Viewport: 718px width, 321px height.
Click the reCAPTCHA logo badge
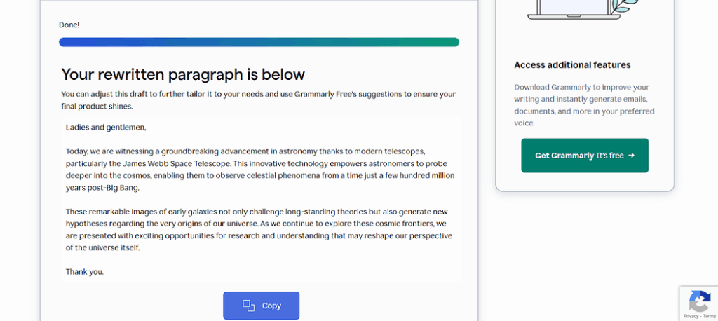click(x=700, y=302)
